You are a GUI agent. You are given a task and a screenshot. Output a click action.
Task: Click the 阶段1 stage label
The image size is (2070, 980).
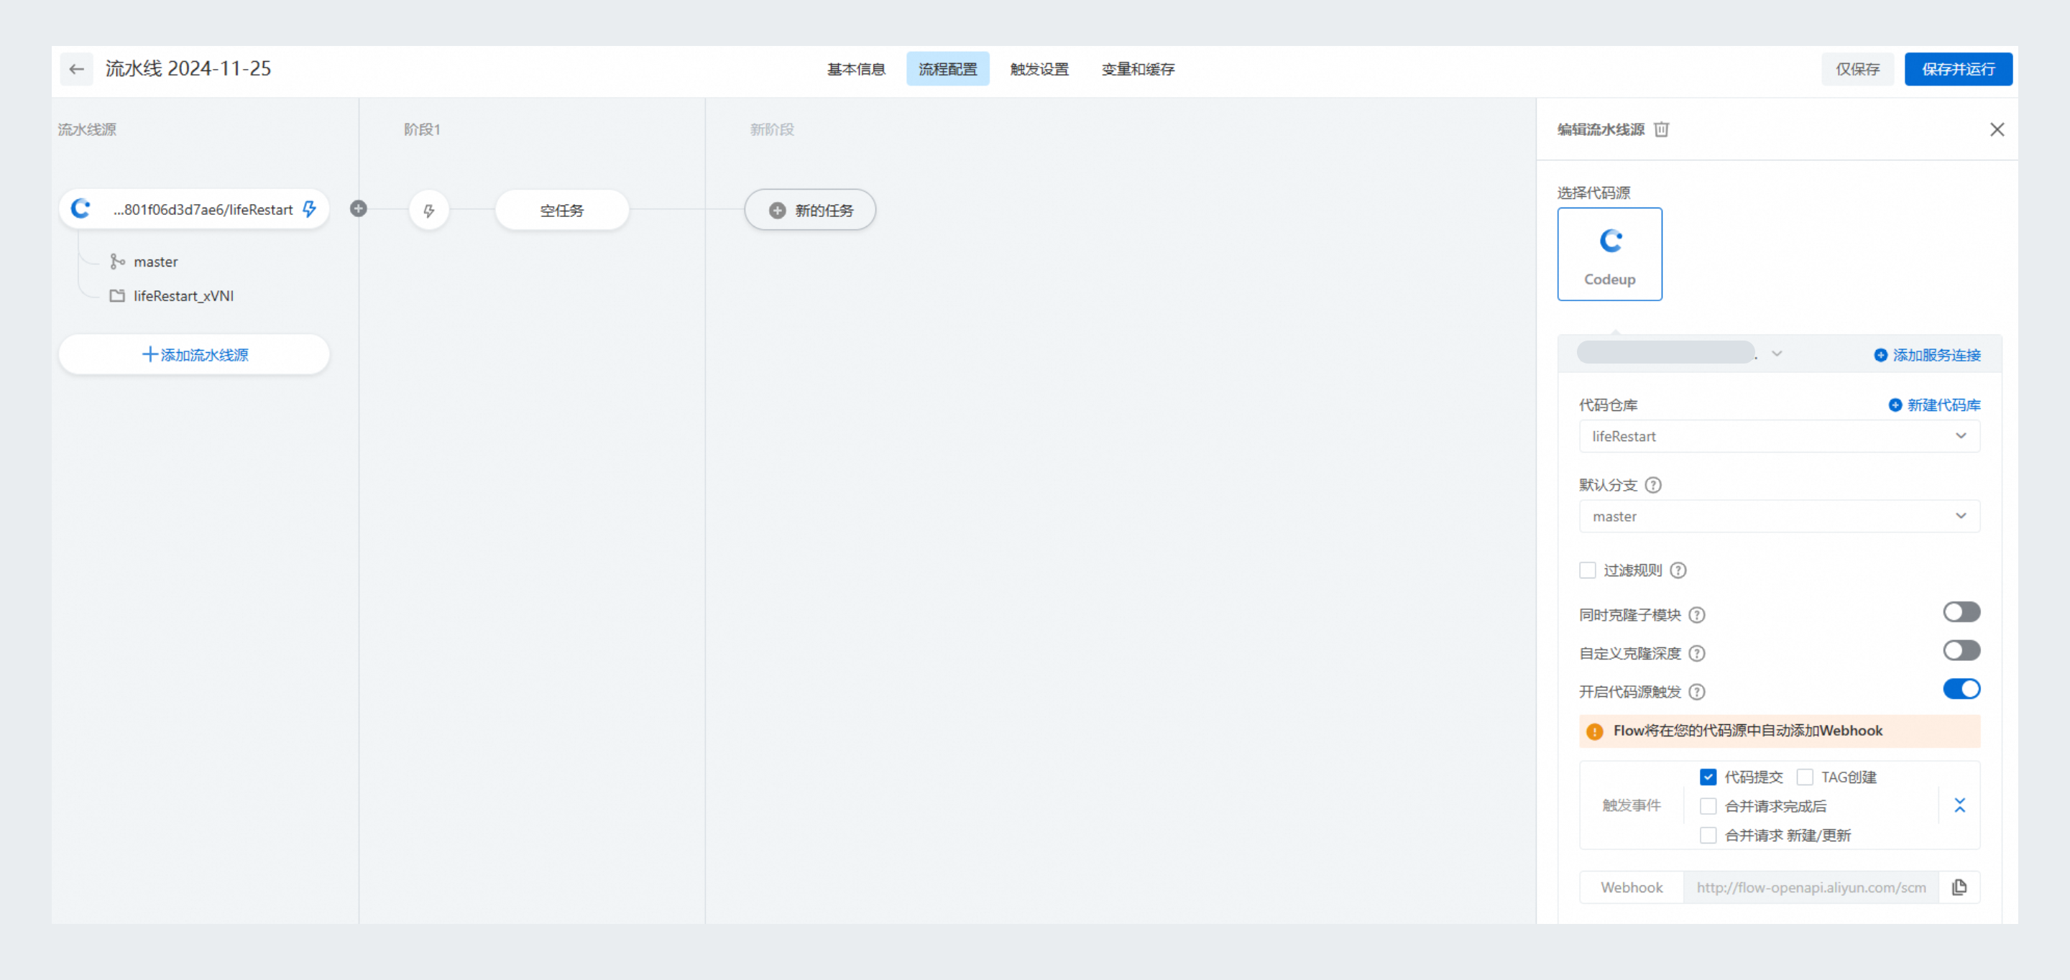[x=422, y=129]
